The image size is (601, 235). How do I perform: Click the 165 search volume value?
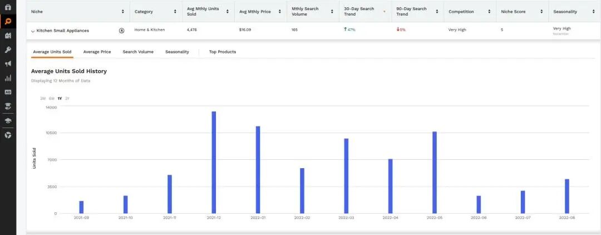pos(294,30)
